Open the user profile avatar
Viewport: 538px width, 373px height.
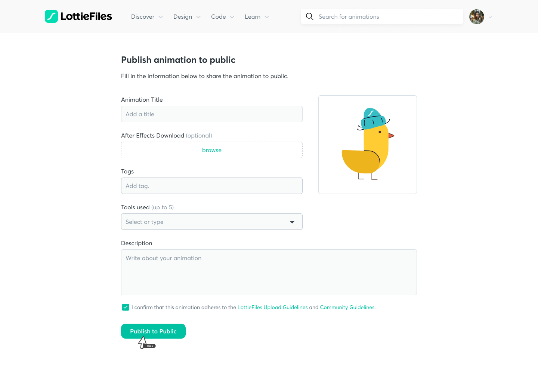(x=477, y=17)
